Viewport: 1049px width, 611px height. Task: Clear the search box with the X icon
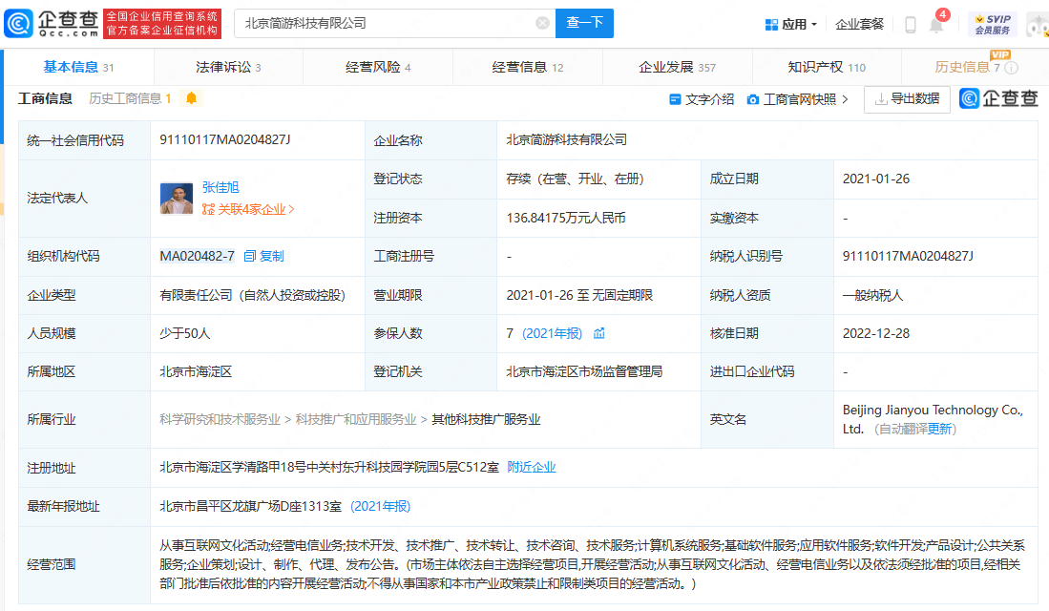click(542, 24)
